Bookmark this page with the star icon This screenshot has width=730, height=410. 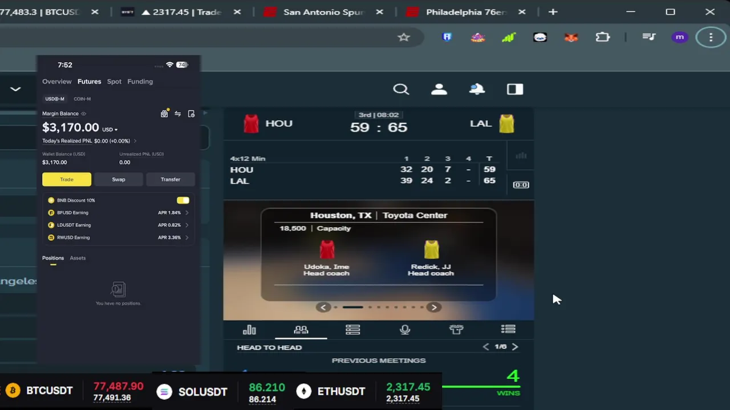[x=404, y=37]
